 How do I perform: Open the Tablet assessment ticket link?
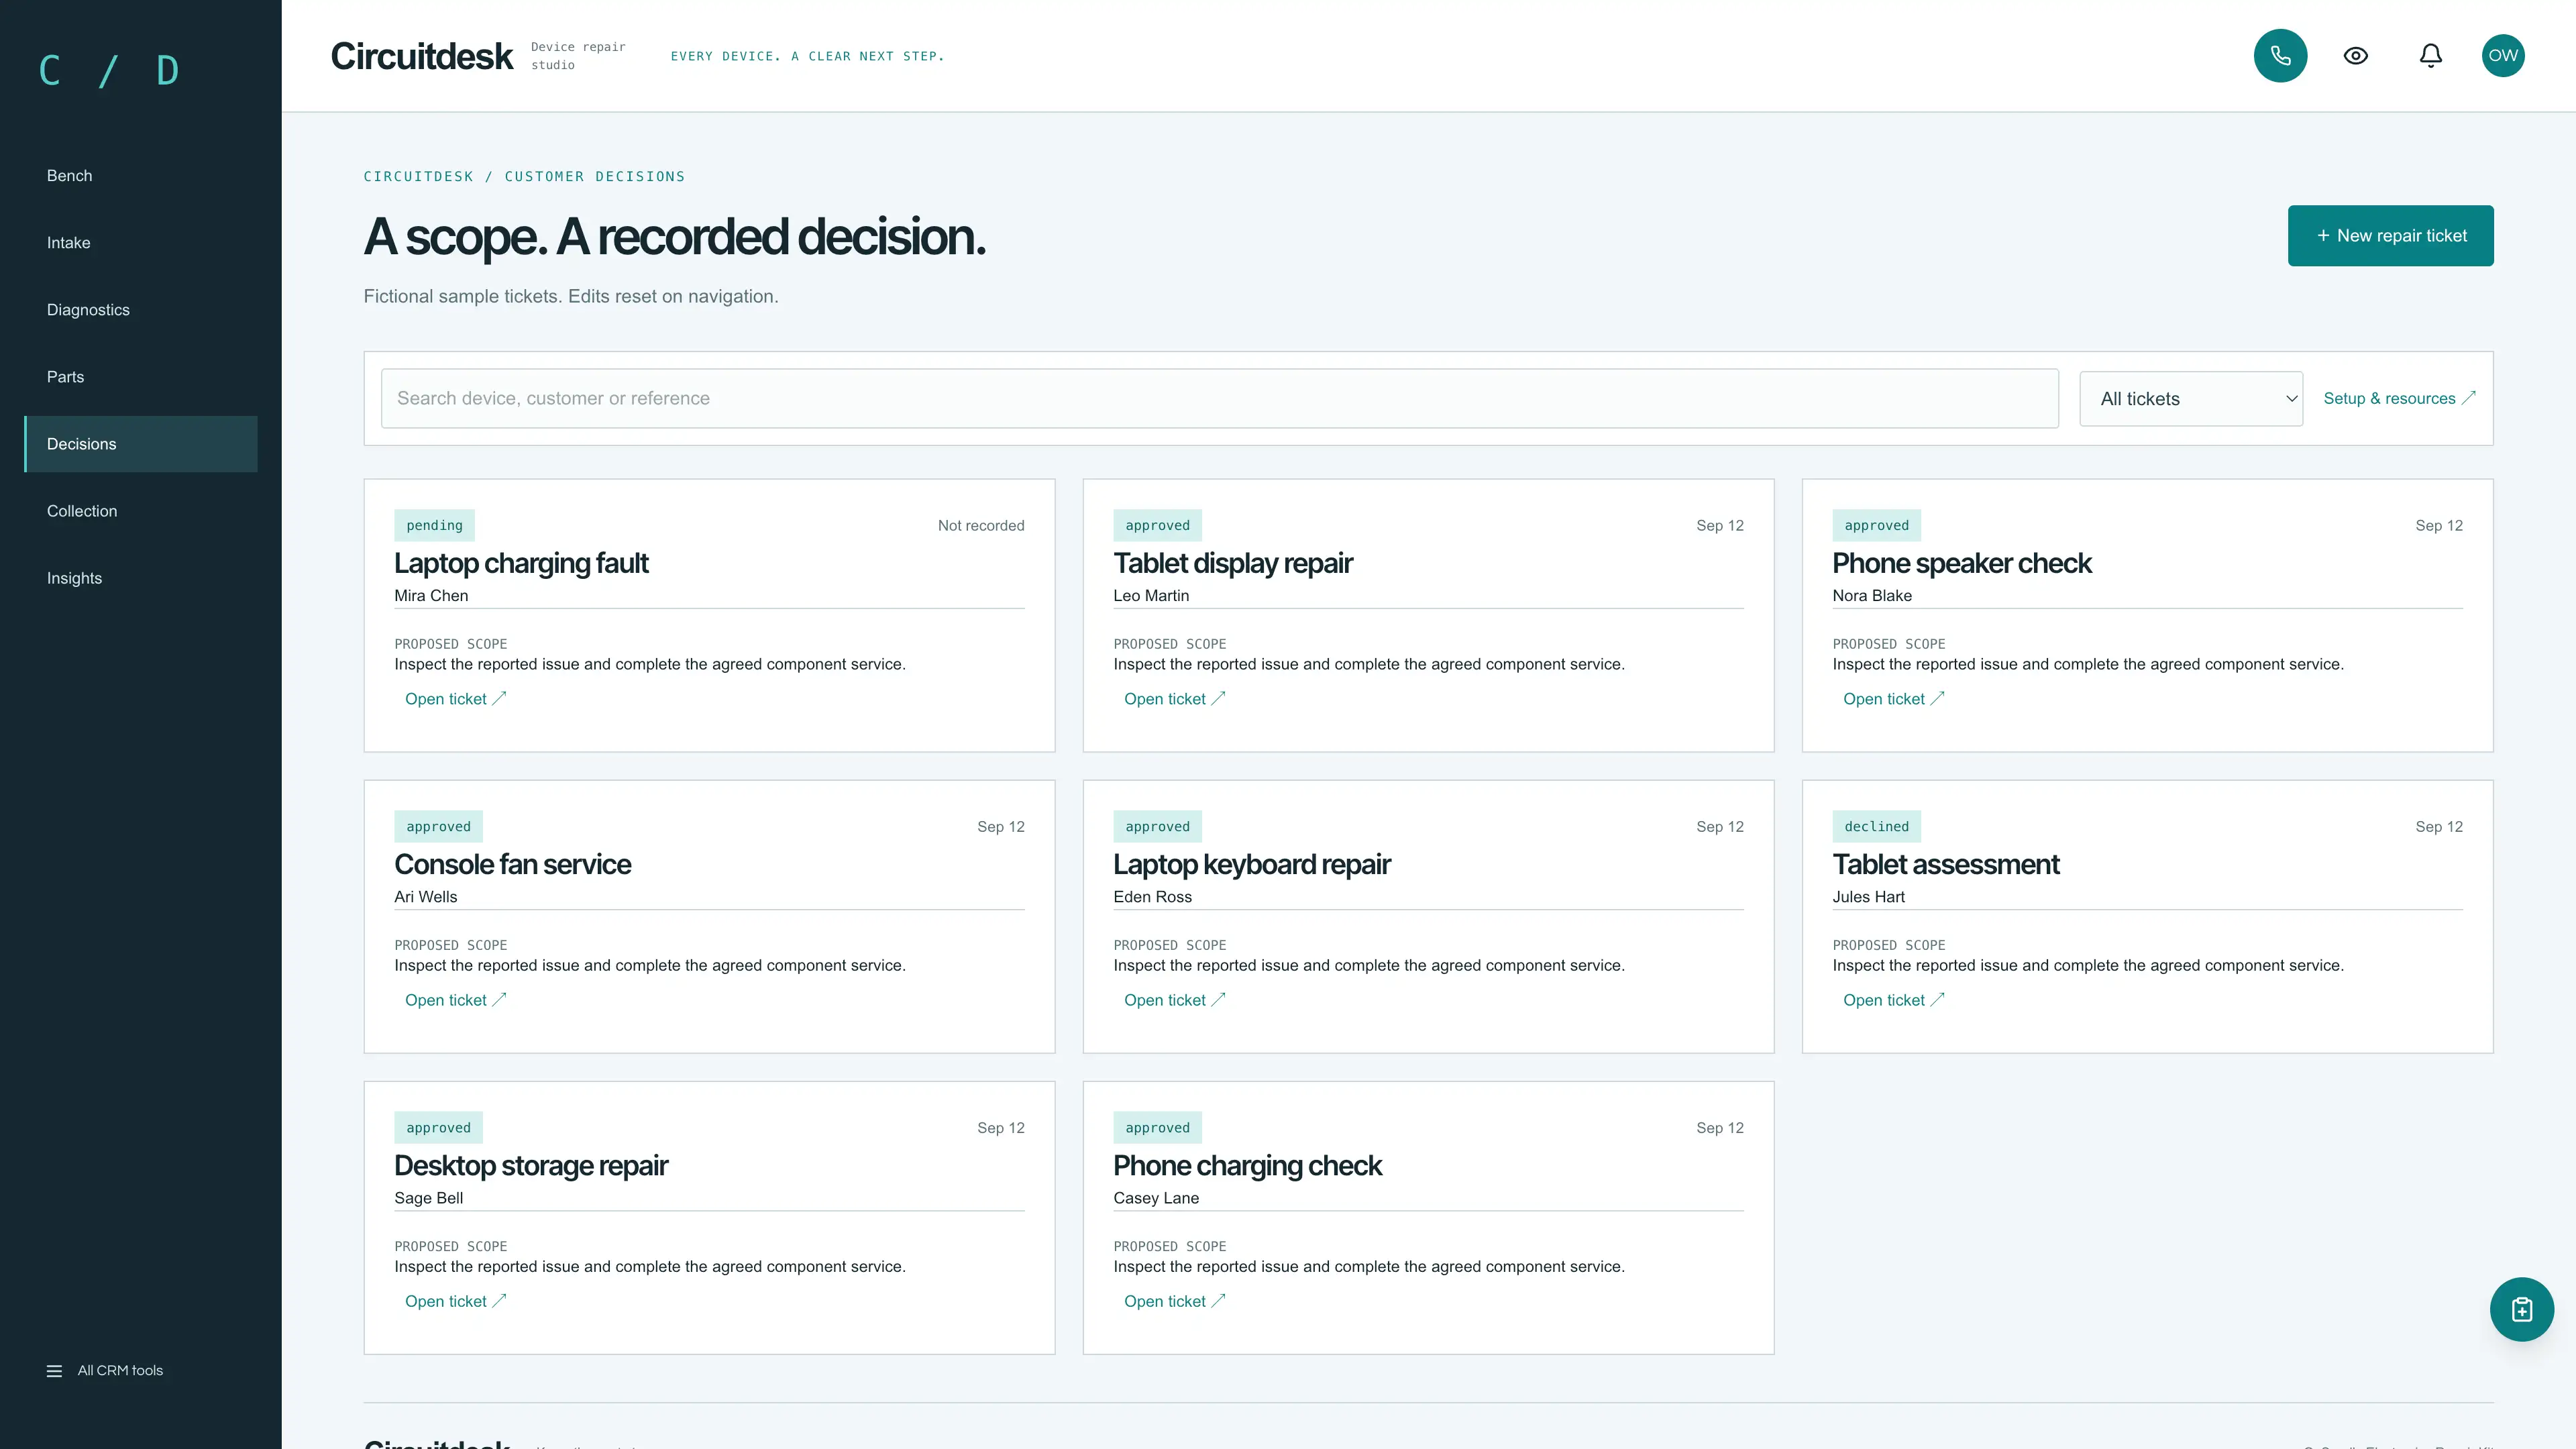(1894, 1000)
